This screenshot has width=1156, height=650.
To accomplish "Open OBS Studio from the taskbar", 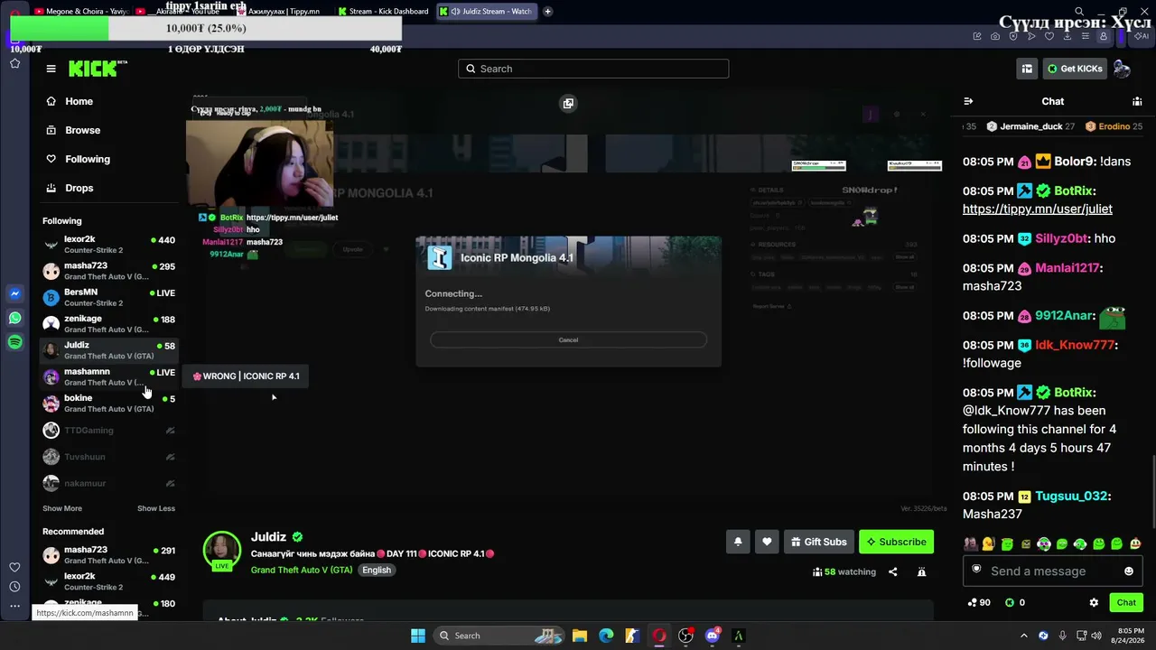I will tap(685, 636).
